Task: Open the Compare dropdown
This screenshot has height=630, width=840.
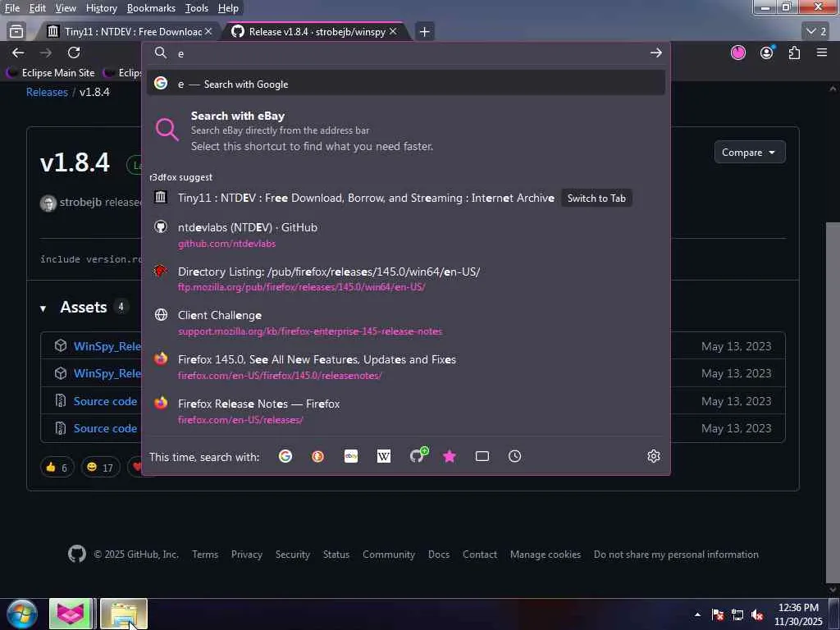Action: point(750,153)
